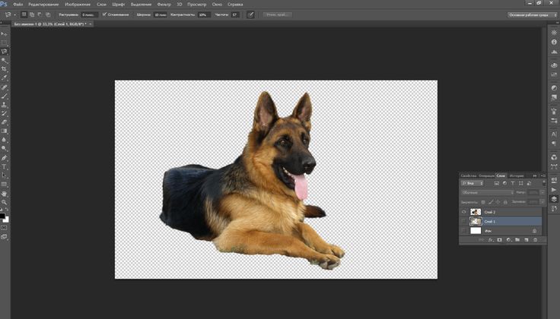The height and width of the screenshot is (319, 560).
Task: Select the Magnetic Lasso tool
Action: [4, 51]
